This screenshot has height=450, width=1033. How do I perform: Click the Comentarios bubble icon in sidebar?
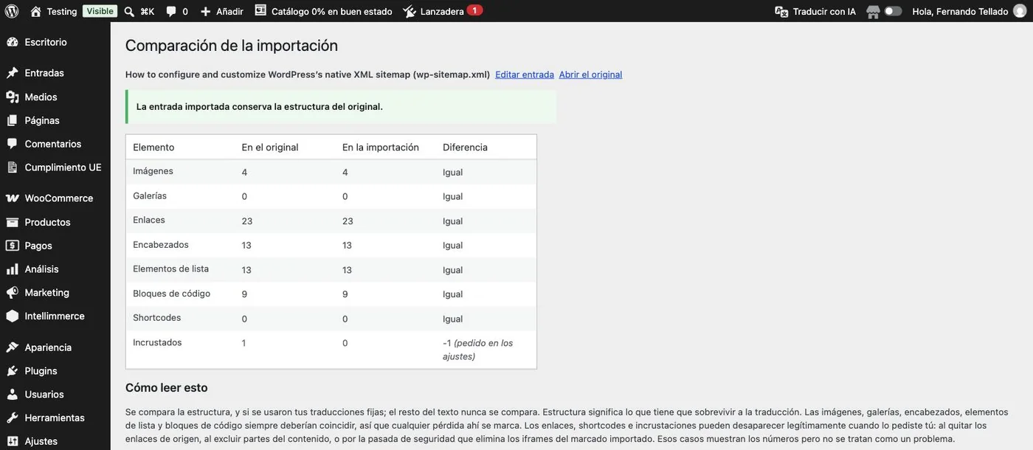coord(12,144)
